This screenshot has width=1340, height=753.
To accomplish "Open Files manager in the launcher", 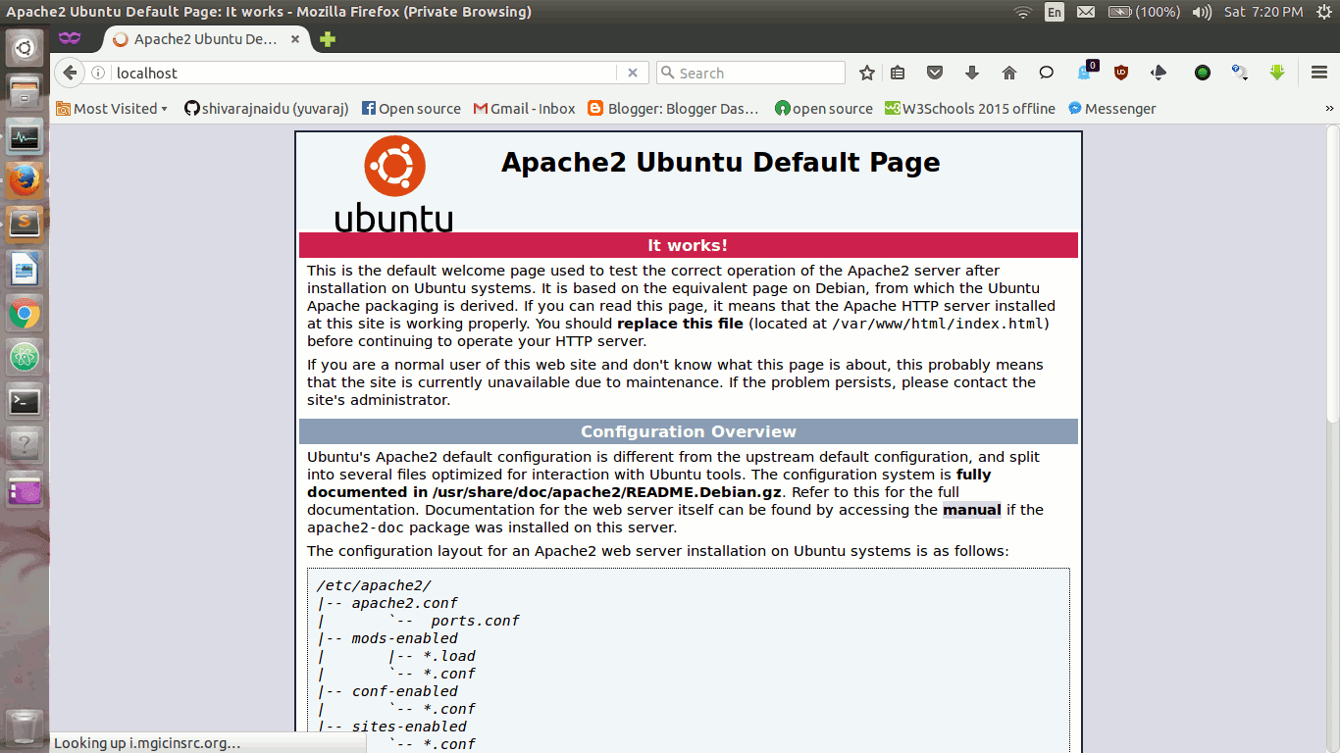I will tap(25, 93).
